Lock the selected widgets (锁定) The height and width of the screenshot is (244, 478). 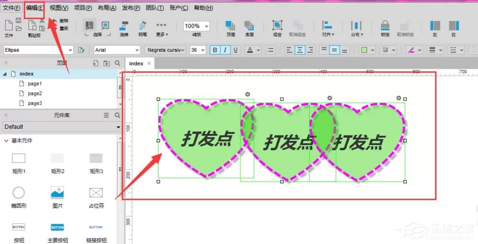click(x=385, y=29)
